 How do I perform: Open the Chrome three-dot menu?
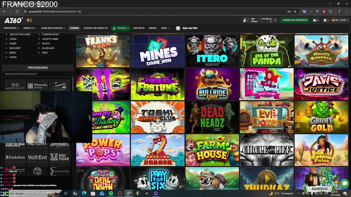[x=347, y=11]
